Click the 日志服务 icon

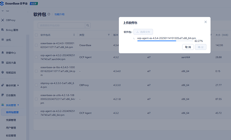pos(2,95)
